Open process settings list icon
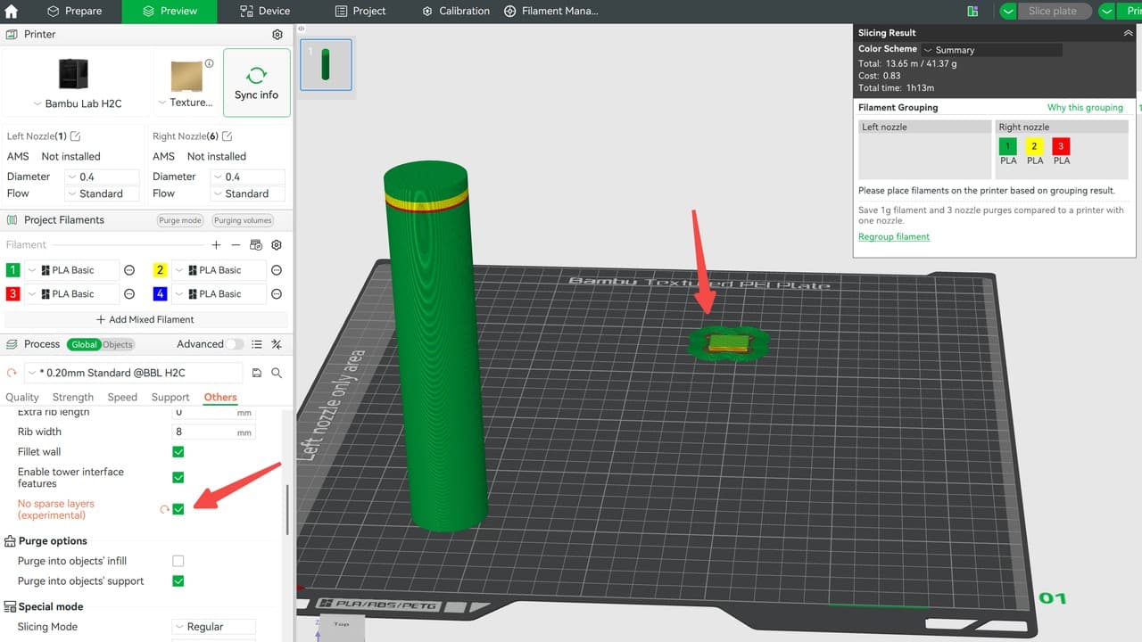This screenshot has width=1142, height=642. pos(257,344)
